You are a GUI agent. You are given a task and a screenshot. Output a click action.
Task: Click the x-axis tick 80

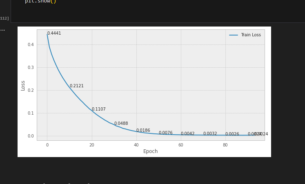(225, 145)
